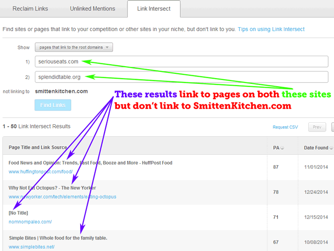Select date 10/08/2014

tap(316, 242)
